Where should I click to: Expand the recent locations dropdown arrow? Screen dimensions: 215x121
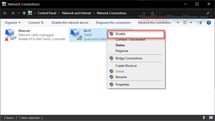[19, 13]
